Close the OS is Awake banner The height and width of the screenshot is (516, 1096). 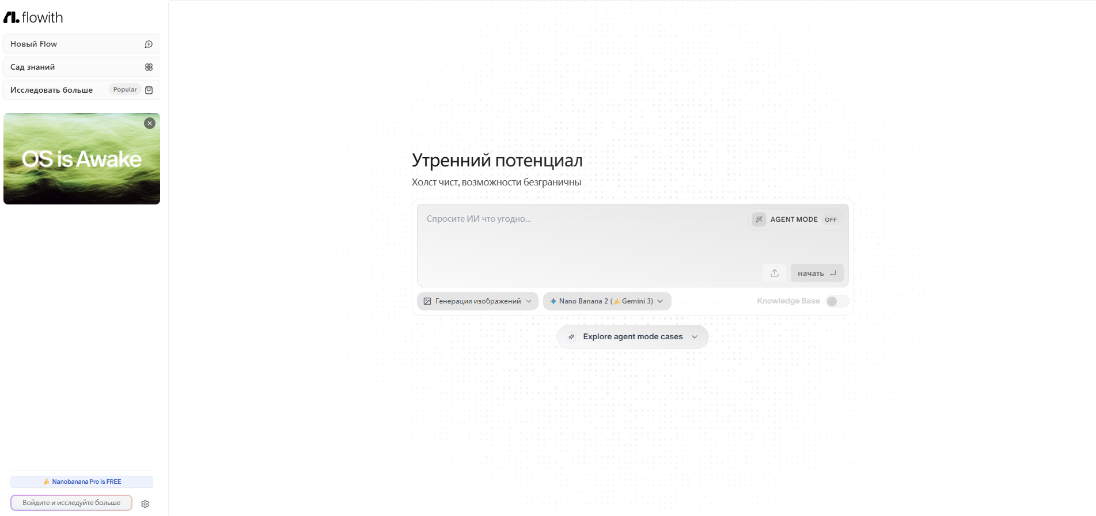click(x=150, y=123)
